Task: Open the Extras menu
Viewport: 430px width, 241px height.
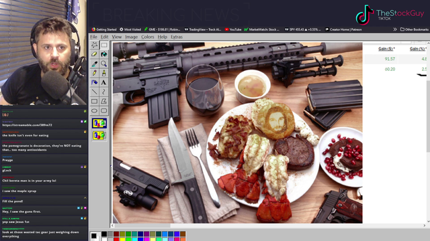Action: 177,37
